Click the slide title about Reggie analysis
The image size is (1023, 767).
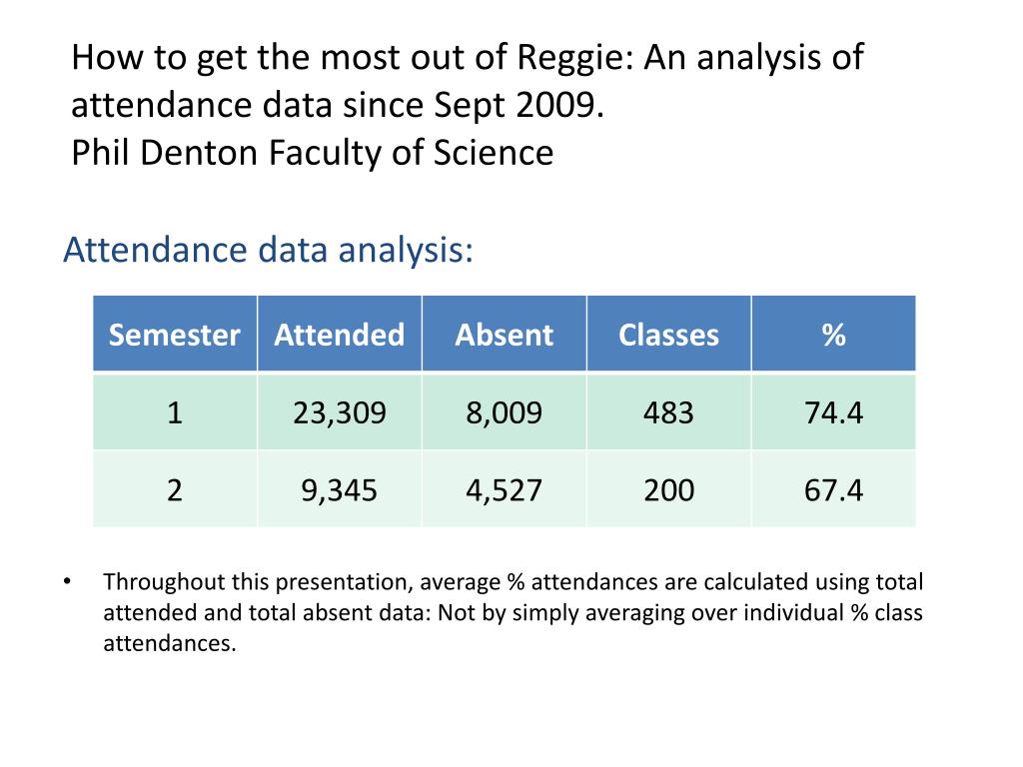pyautogui.click(x=468, y=81)
